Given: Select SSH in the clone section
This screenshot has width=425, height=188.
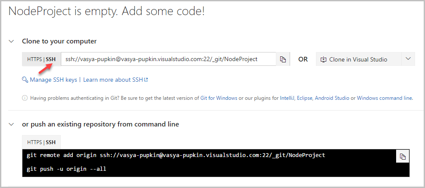Looking at the screenshot, I should [x=51, y=59].
